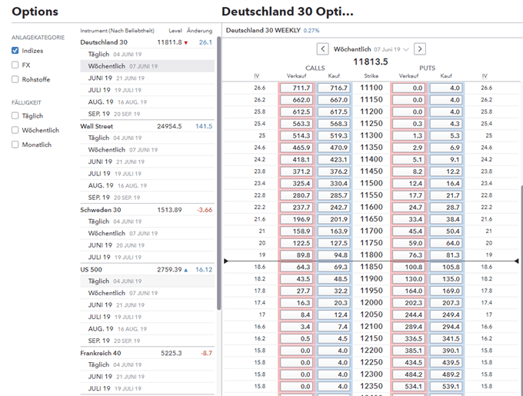The height and width of the screenshot is (396, 523).
Task: Buy 12150 put at 341.5
Action: point(446,338)
